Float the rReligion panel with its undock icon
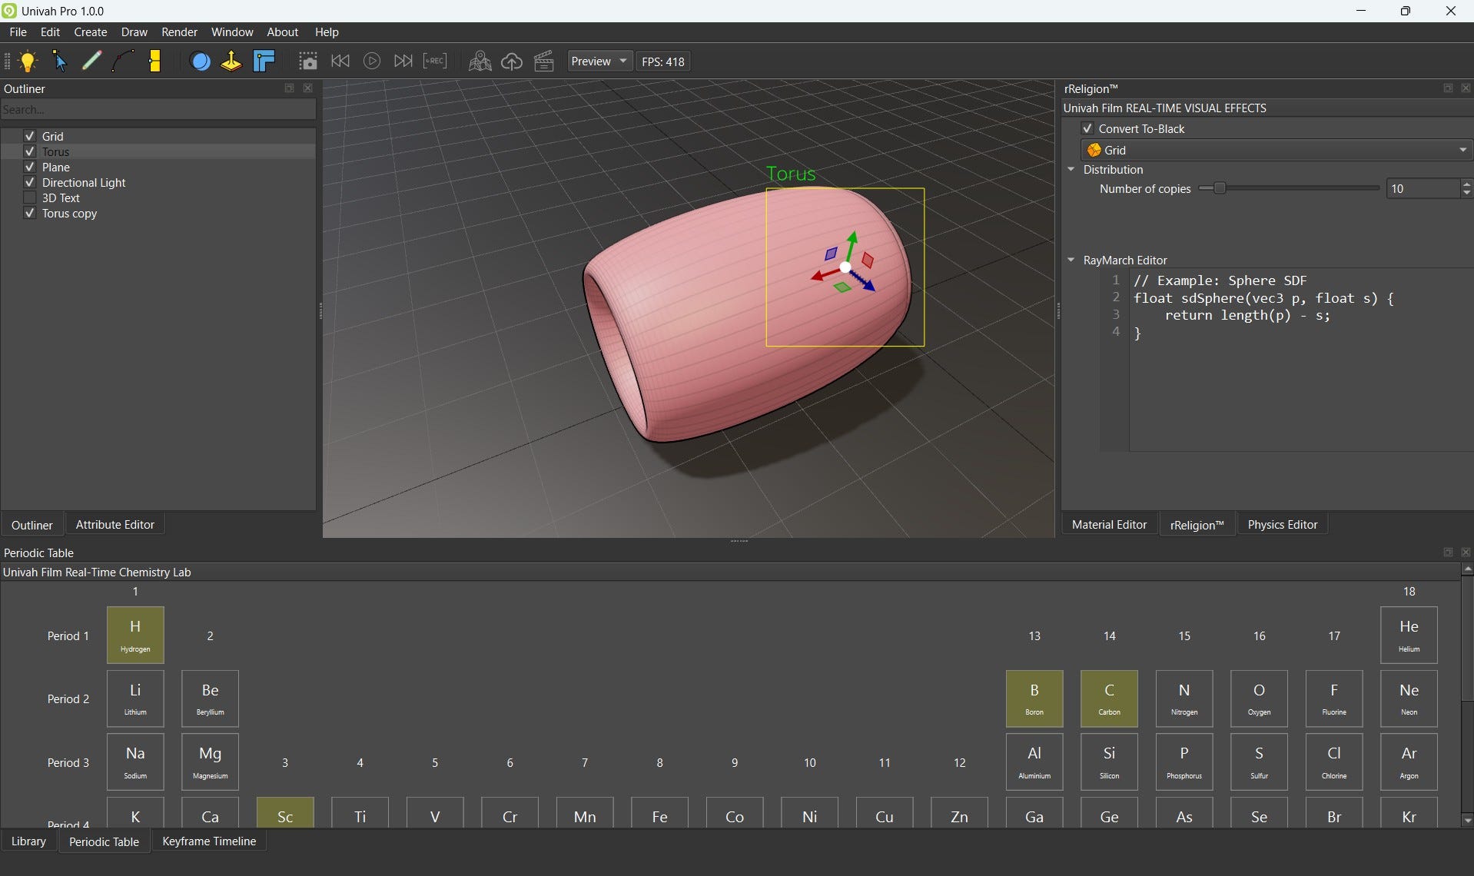 point(1448,88)
